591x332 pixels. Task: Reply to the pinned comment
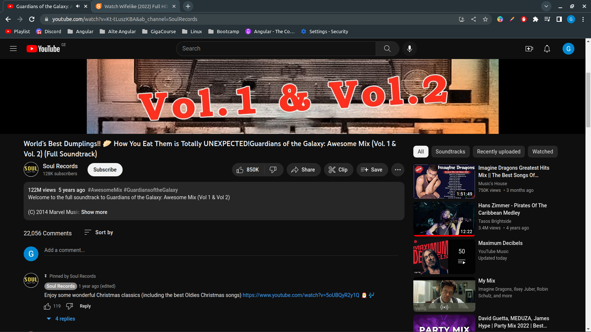pyautogui.click(x=85, y=306)
